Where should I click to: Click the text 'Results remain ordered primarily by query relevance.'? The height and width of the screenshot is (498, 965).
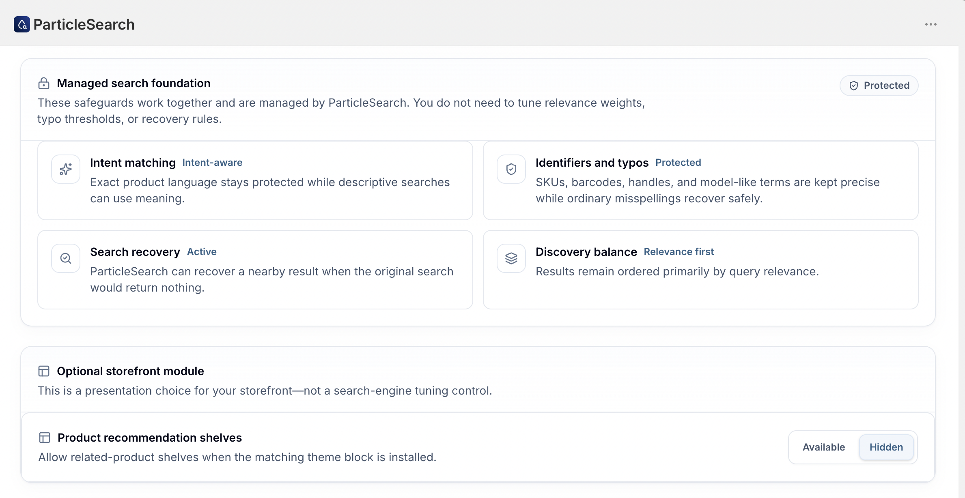pyautogui.click(x=677, y=271)
